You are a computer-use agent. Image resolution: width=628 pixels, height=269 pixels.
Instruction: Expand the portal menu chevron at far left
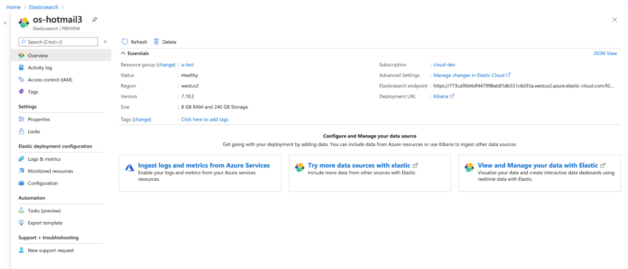(x=5, y=23)
